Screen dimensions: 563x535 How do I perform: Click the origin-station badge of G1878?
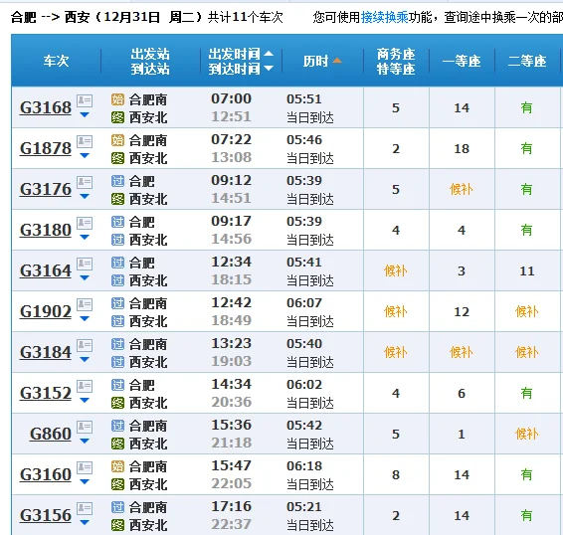(x=117, y=140)
